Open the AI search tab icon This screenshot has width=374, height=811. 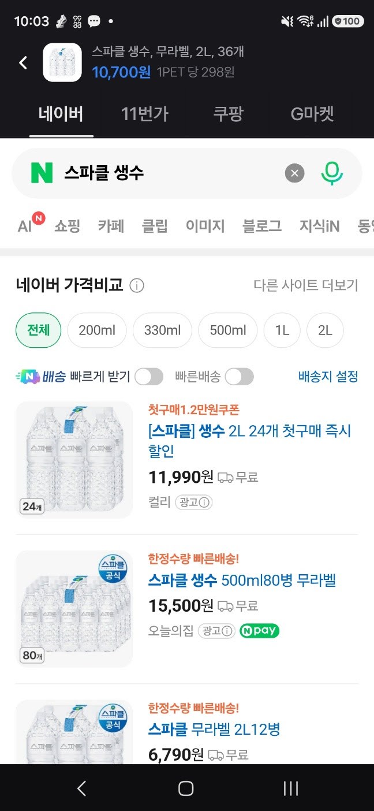[x=30, y=224]
